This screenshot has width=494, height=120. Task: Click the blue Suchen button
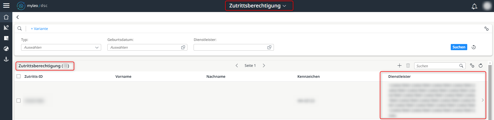tap(459, 47)
